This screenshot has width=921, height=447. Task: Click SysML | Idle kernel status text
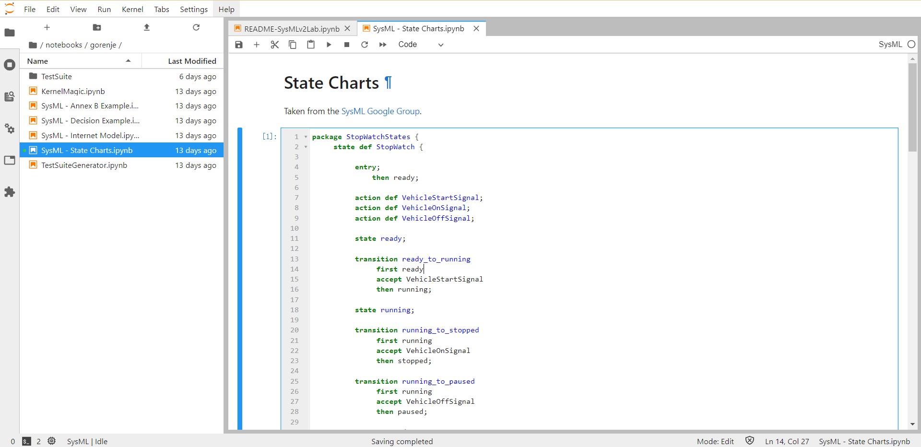tap(87, 441)
